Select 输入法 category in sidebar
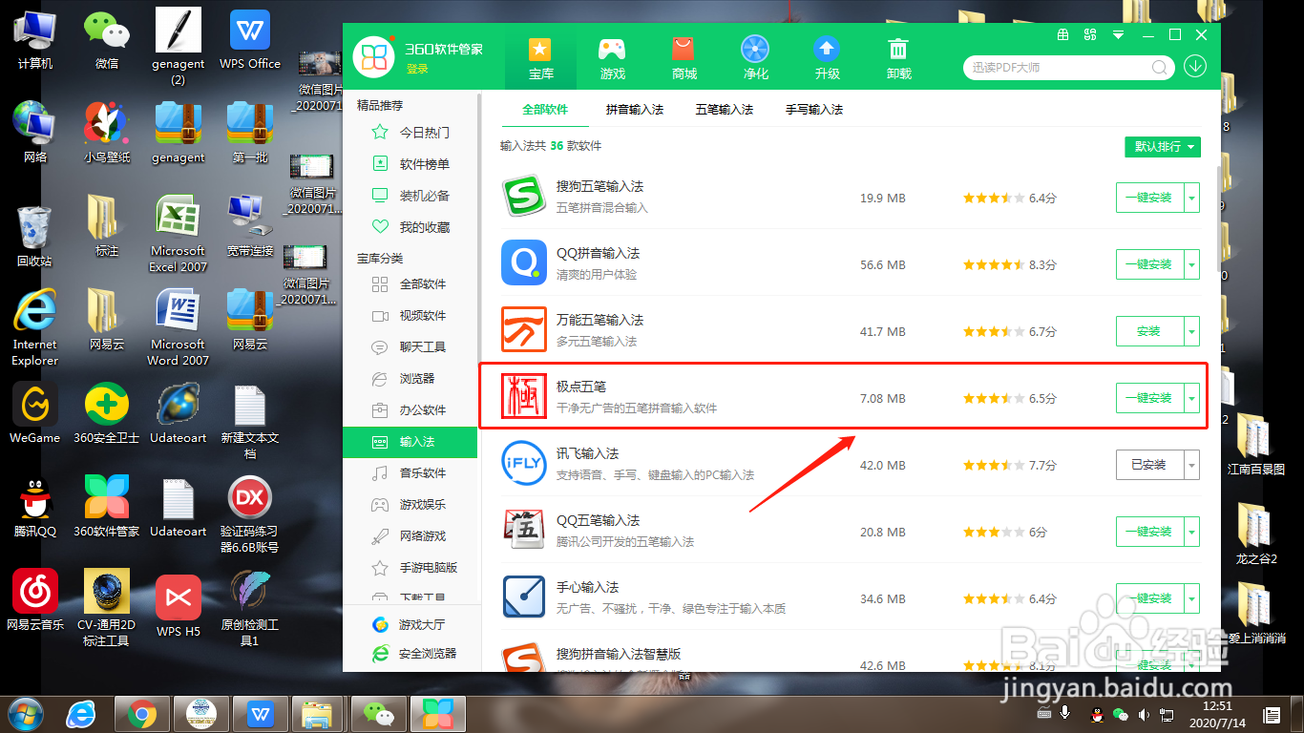This screenshot has height=733, width=1304. click(410, 442)
